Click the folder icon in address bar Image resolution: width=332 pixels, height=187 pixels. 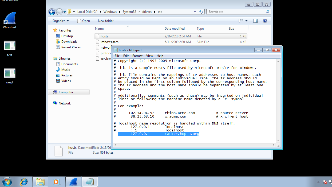click(69, 12)
